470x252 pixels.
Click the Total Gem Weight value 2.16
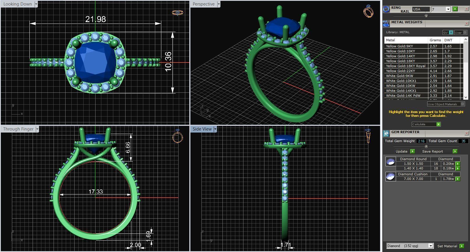pos(421,141)
